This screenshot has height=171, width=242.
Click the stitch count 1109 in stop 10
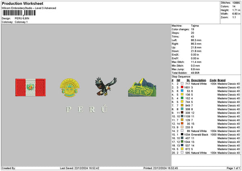point(187,117)
